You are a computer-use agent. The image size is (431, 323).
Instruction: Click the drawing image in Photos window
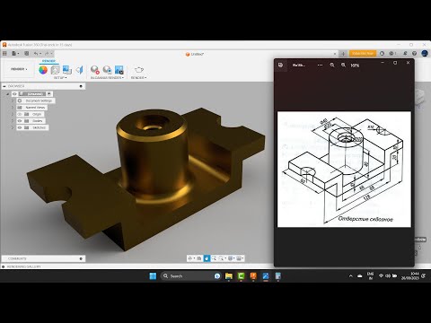pyautogui.click(x=344, y=170)
